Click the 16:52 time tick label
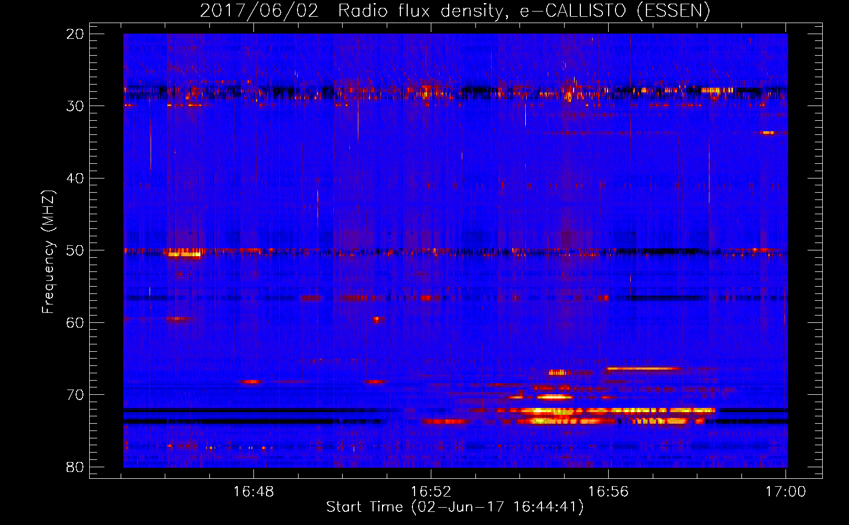 [x=431, y=491]
